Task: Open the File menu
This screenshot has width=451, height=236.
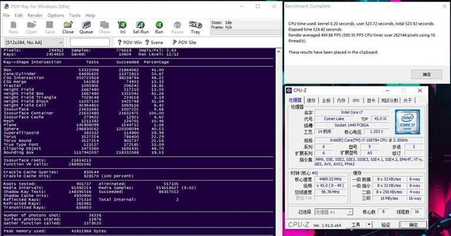Action: [x=6, y=15]
